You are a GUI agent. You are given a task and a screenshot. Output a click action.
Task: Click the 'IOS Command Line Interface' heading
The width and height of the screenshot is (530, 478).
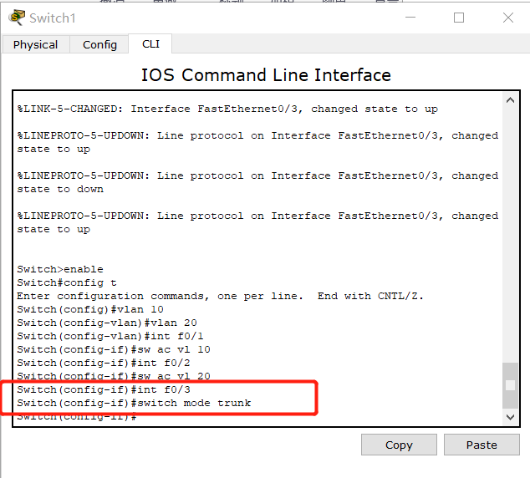(x=266, y=74)
